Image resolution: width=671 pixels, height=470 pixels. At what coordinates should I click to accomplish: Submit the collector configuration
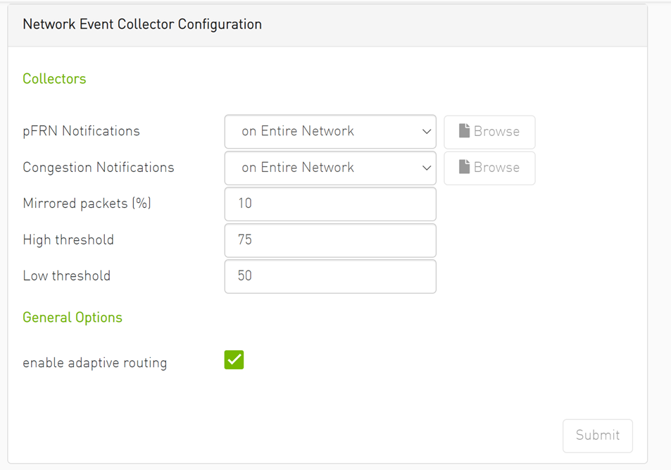597,435
